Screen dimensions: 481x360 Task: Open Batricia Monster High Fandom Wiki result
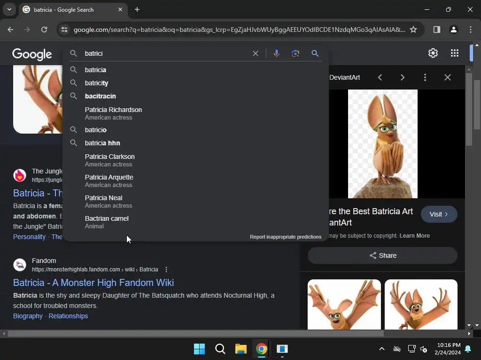tap(93, 283)
